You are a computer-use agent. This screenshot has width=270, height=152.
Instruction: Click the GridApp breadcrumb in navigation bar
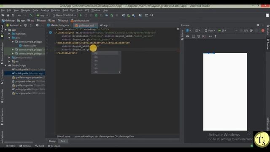[8, 21]
